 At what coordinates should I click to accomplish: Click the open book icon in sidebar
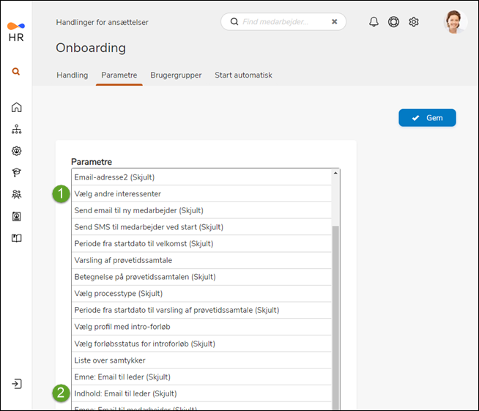(16, 238)
